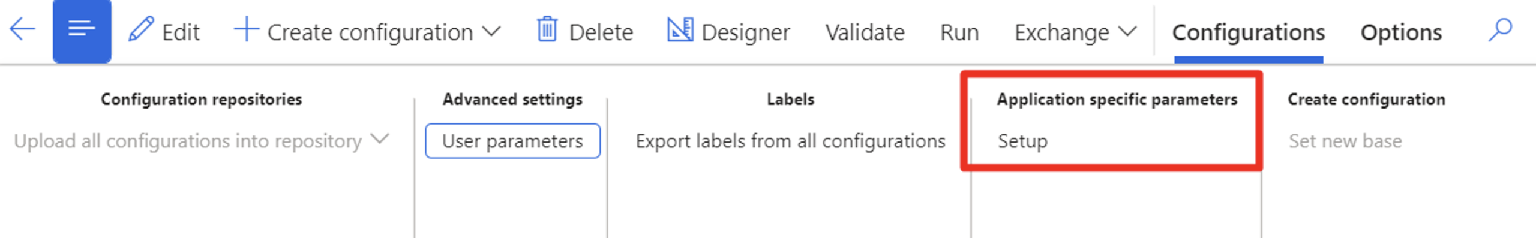
Task: Expand the Create configuration chevron
Action: [491, 31]
